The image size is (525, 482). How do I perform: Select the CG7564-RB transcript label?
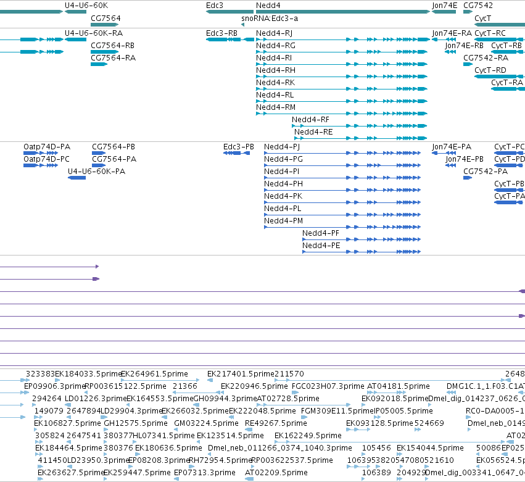click(x=112, y=46)
